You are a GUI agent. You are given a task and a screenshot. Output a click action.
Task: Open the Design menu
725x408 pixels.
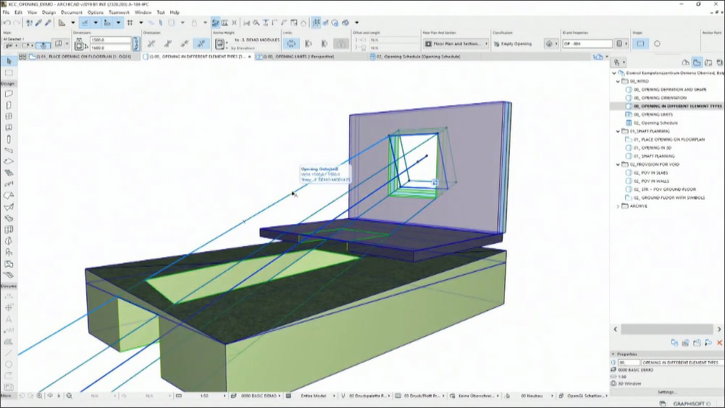point(49,12)
